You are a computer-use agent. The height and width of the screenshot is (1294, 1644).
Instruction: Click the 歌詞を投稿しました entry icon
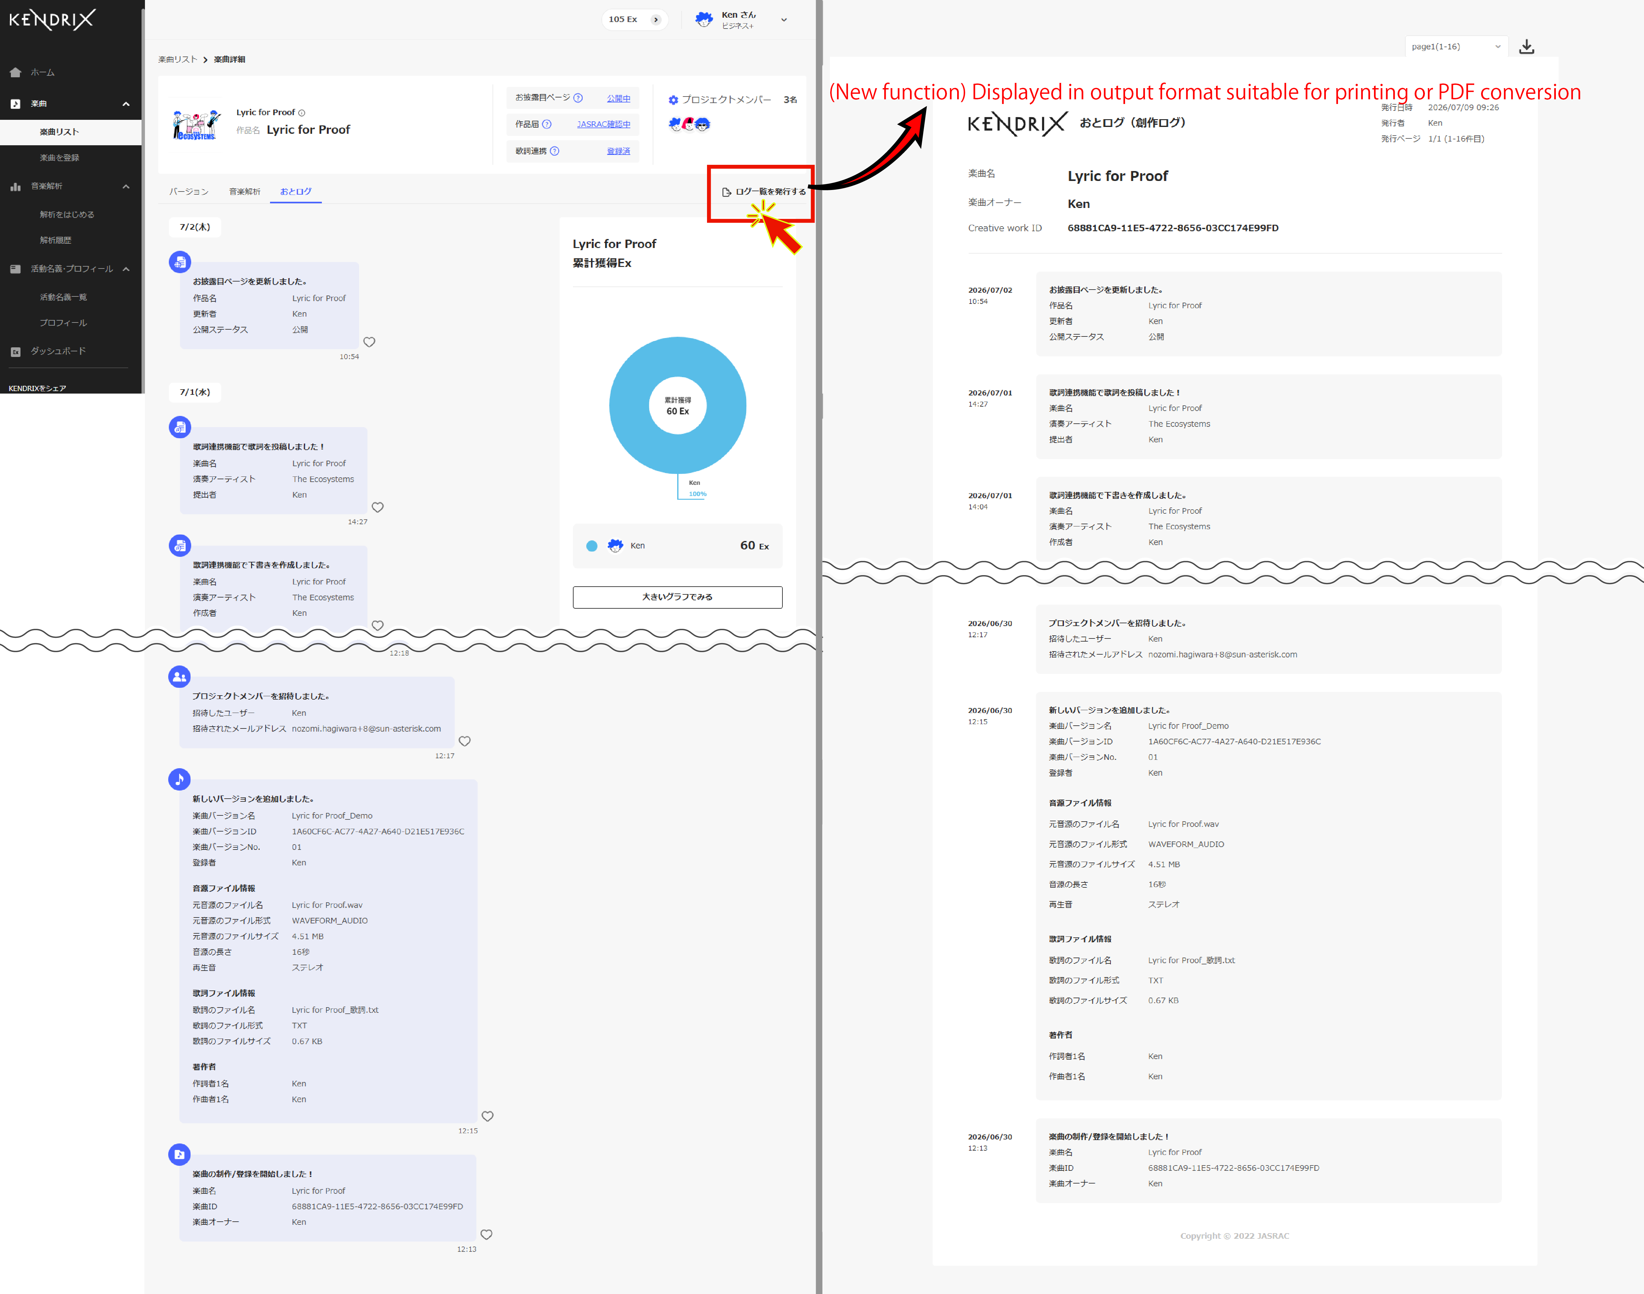click(180, 427)
